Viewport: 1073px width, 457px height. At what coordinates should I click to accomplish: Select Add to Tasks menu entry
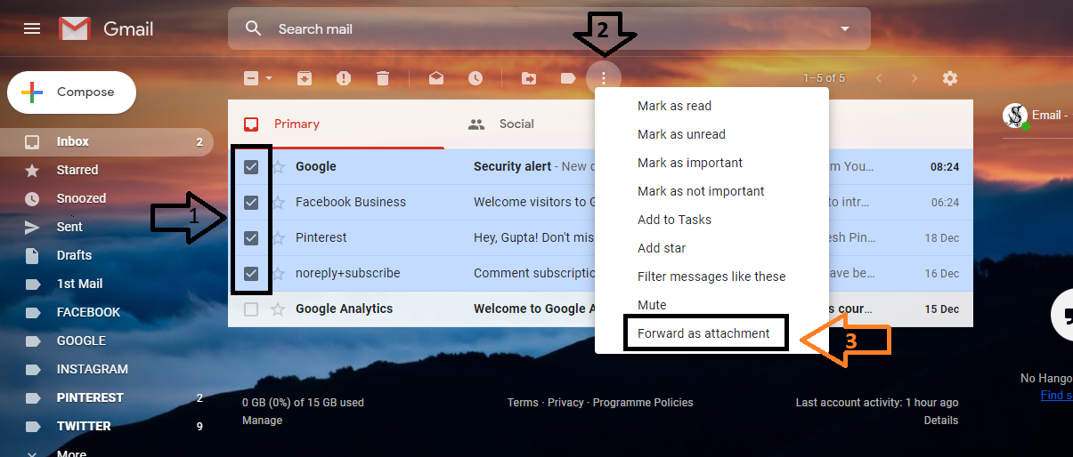(x=712, y=220)
